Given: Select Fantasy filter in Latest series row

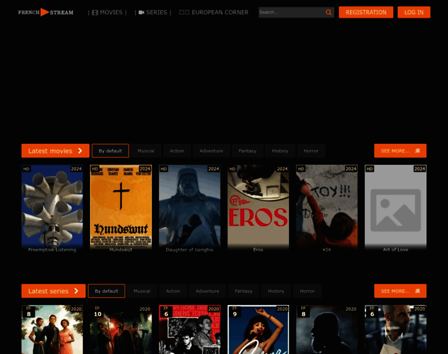Looking at the screenshot, I should tap(243, 291).
